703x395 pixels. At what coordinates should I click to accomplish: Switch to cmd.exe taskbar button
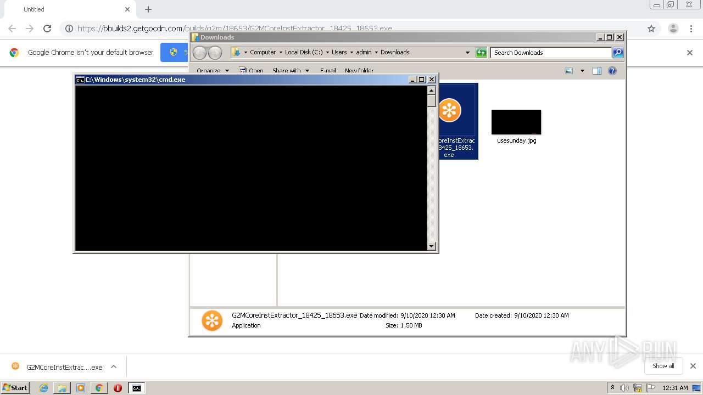(x=136, y=388)
